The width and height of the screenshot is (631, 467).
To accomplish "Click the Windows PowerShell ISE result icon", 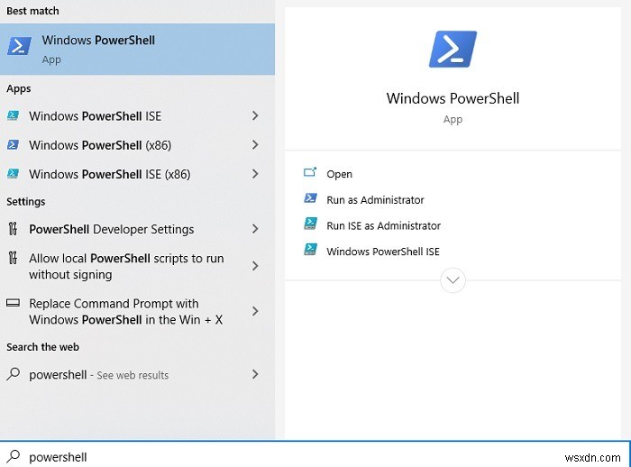I will tap(14, 115).
